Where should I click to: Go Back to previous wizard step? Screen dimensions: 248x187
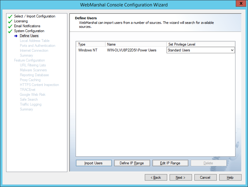[x=156, y=178]
